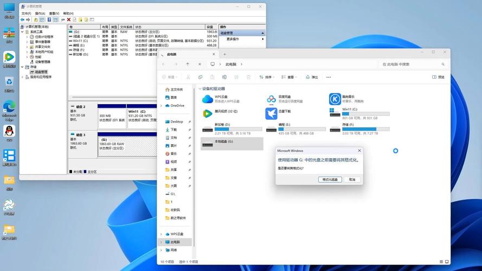Open the 迅雷下载 icon
This screenshot has width=482, height=271.
(271, 113)
